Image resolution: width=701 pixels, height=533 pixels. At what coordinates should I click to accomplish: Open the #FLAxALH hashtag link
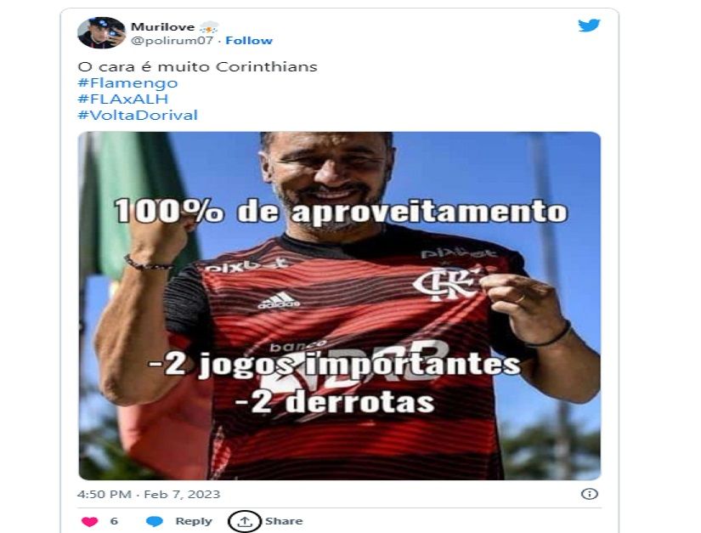[123, 99]
